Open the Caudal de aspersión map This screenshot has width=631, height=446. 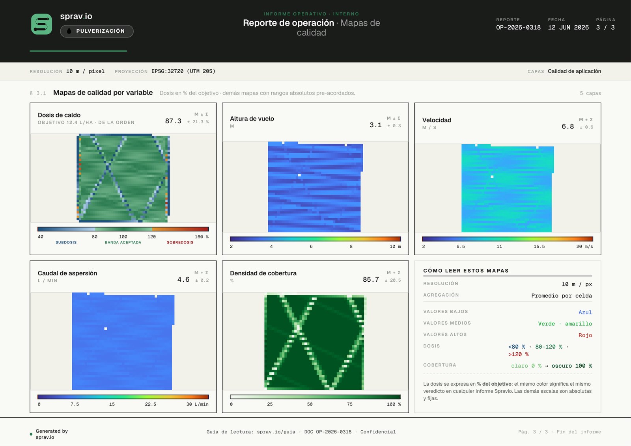(x=123, y=341)
